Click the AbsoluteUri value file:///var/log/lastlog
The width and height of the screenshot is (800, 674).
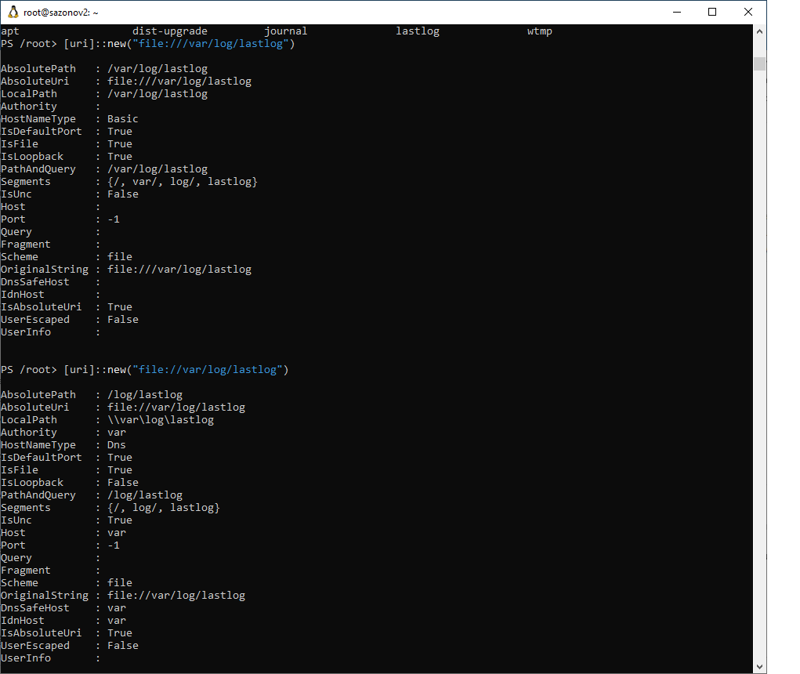click(179, 82)
